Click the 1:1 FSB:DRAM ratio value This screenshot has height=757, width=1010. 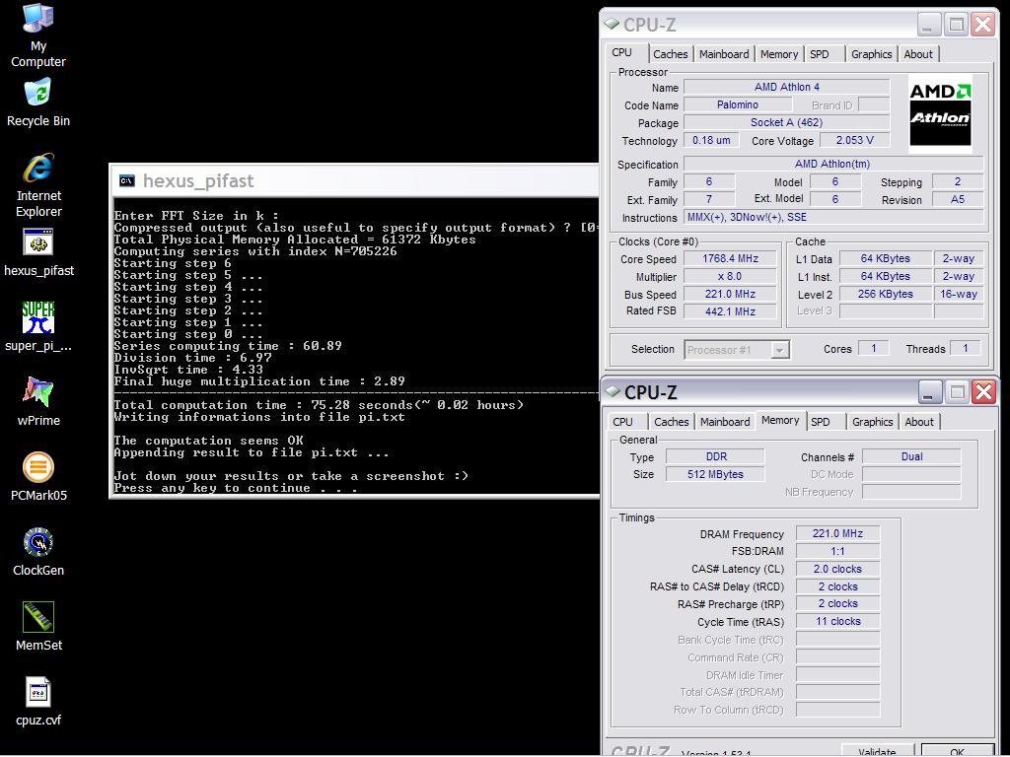[837, 551]
